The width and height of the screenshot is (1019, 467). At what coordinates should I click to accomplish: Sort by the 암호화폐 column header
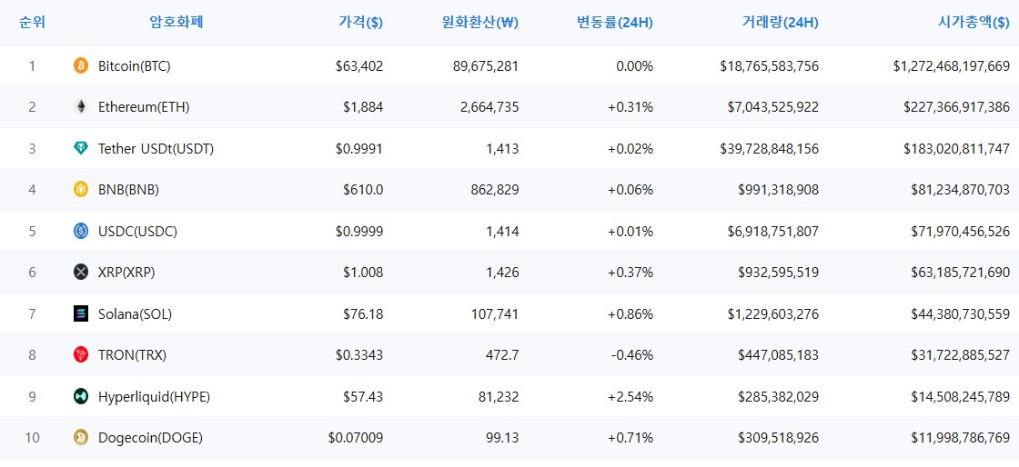tap(177, 23)
